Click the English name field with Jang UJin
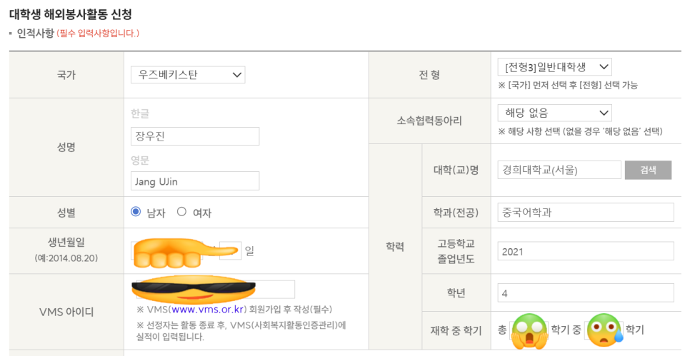The height and width of the screenshot is (356, 690). pyautogui.click(x=195, y=181)
